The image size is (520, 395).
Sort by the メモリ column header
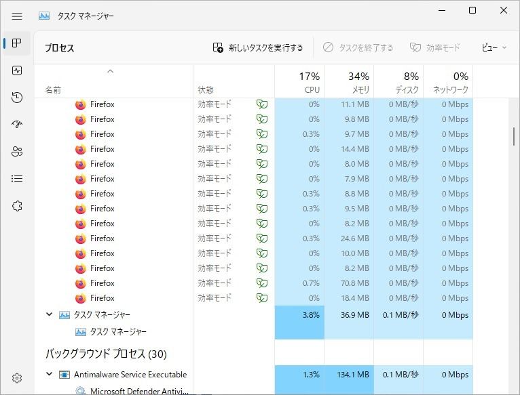coord(349,83)
